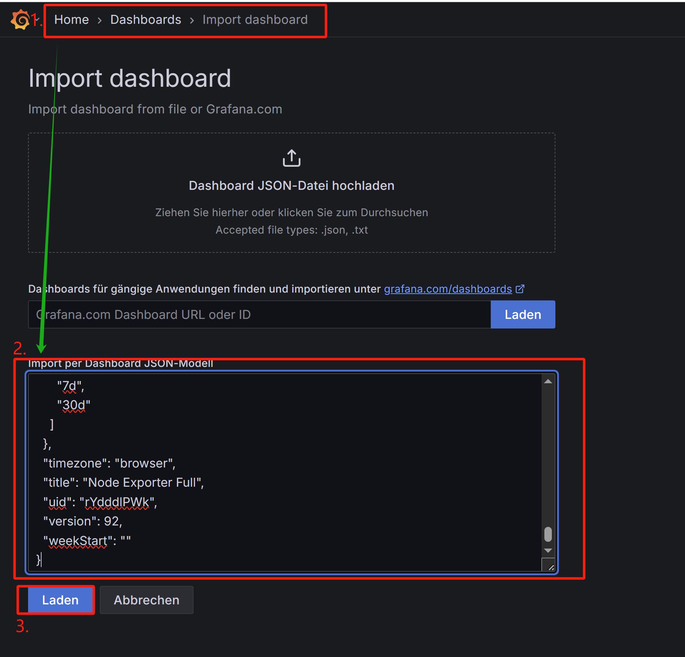The image size is (685, 657).
Task: Click scrollbar up arrow in JSON editor
Action: point(548,381)
